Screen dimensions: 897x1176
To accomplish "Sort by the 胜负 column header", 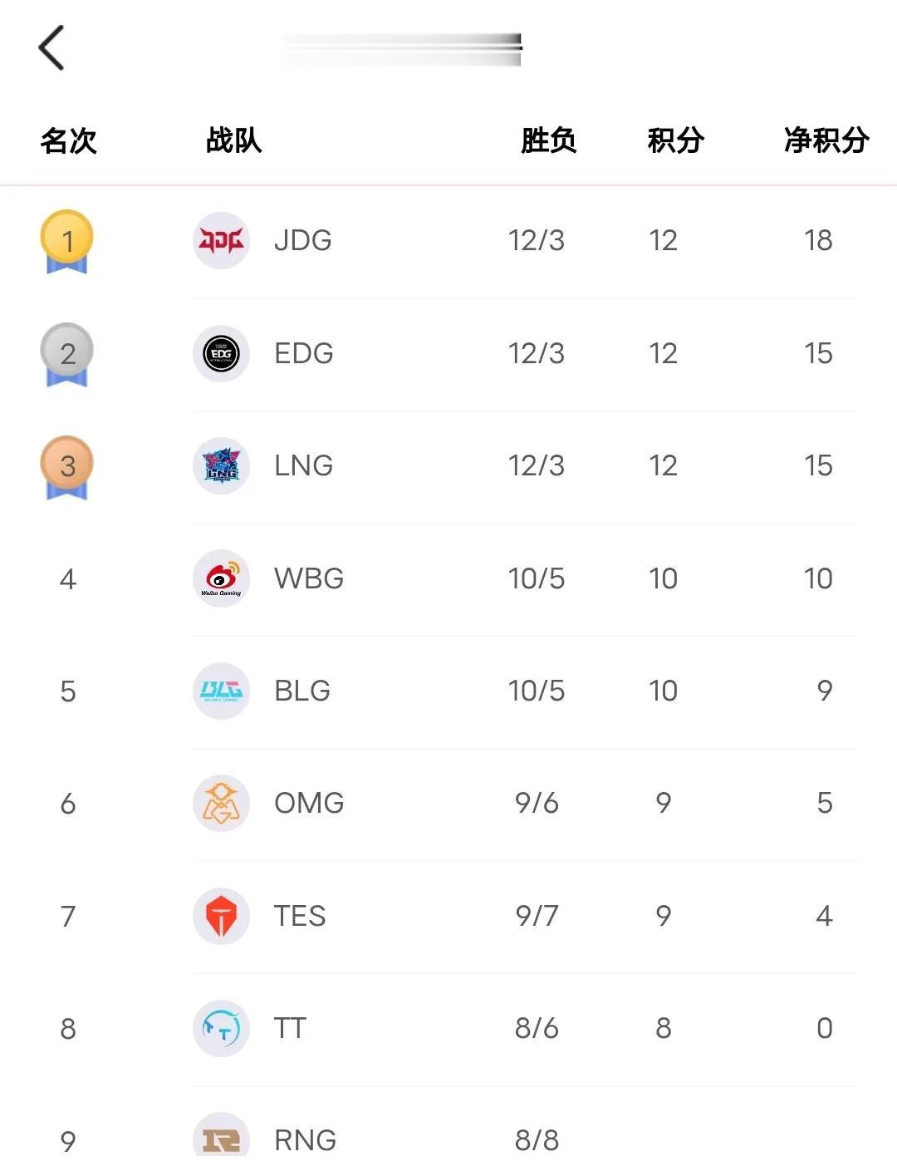I will (x=548, y=140).
